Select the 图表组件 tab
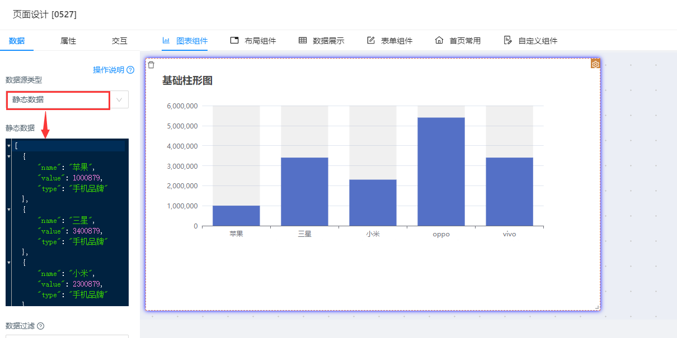 click(x=185, y=41)
